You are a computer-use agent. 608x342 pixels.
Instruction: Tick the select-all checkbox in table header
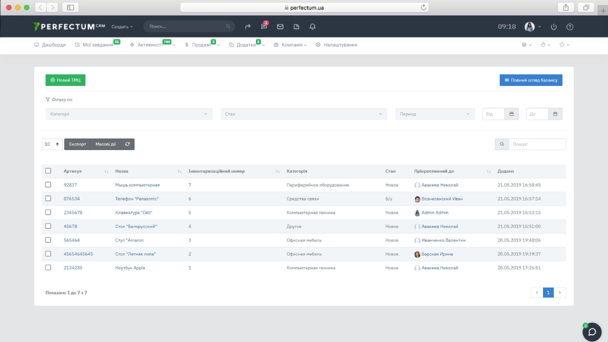point(48,171)
